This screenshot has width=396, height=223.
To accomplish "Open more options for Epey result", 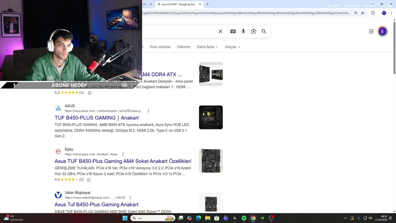I will (x=123, y=154).
